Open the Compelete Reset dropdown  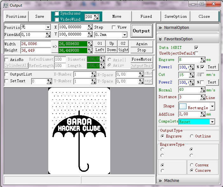coord(212,122)
